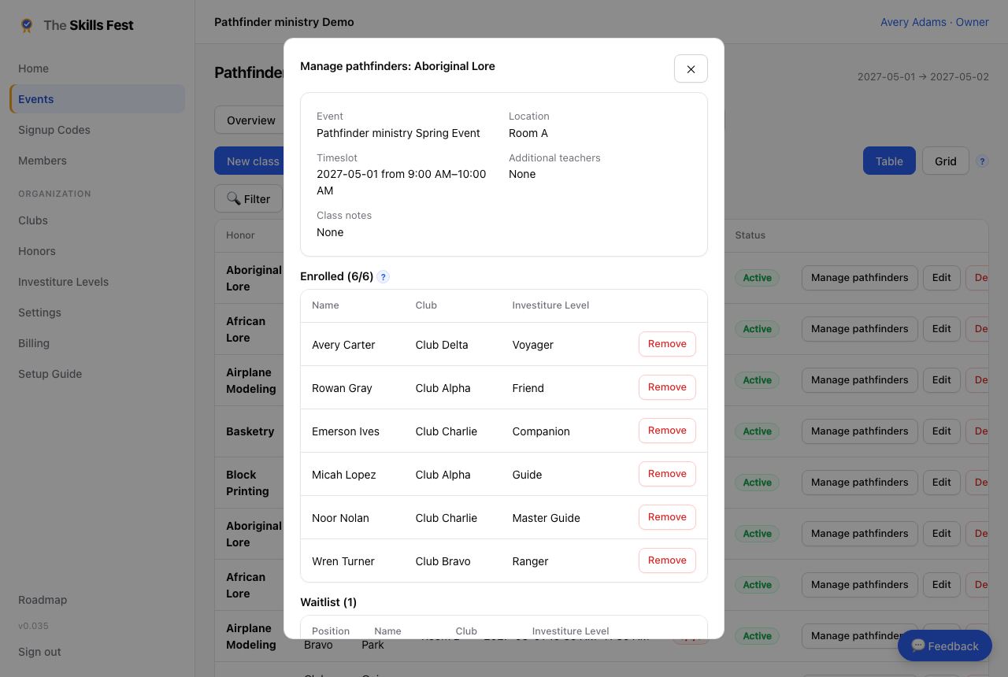This screenshot has width=1008, height=677.
Task: Open Members page
Action: (x=98, y=161)
